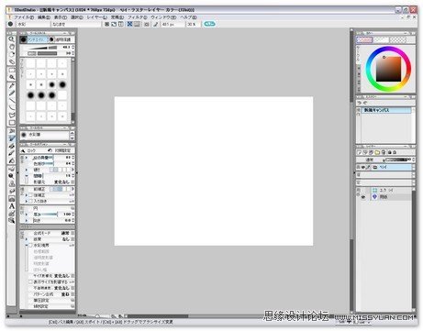The height and width of the screenshot is (331, 423).
Task: Expand the 向き option row
Action: (x=27, y=220)
